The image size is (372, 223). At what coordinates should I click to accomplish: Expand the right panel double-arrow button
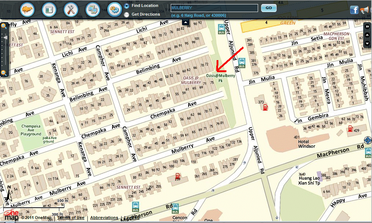[x=368, y=27]
